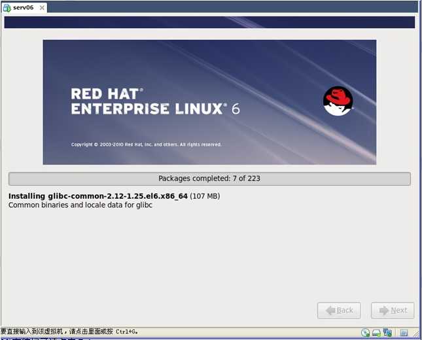Close the serv06 tab
Image resolution: width=422 pixels, height=340 pixels.
pos(42,8)
